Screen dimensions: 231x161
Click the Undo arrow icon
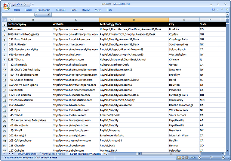point(18,5)
